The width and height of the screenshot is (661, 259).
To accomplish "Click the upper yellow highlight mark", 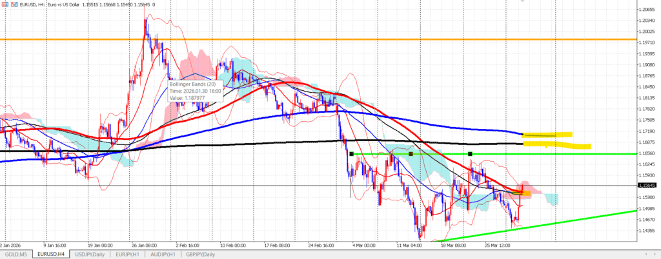I will tap(546, 135).
